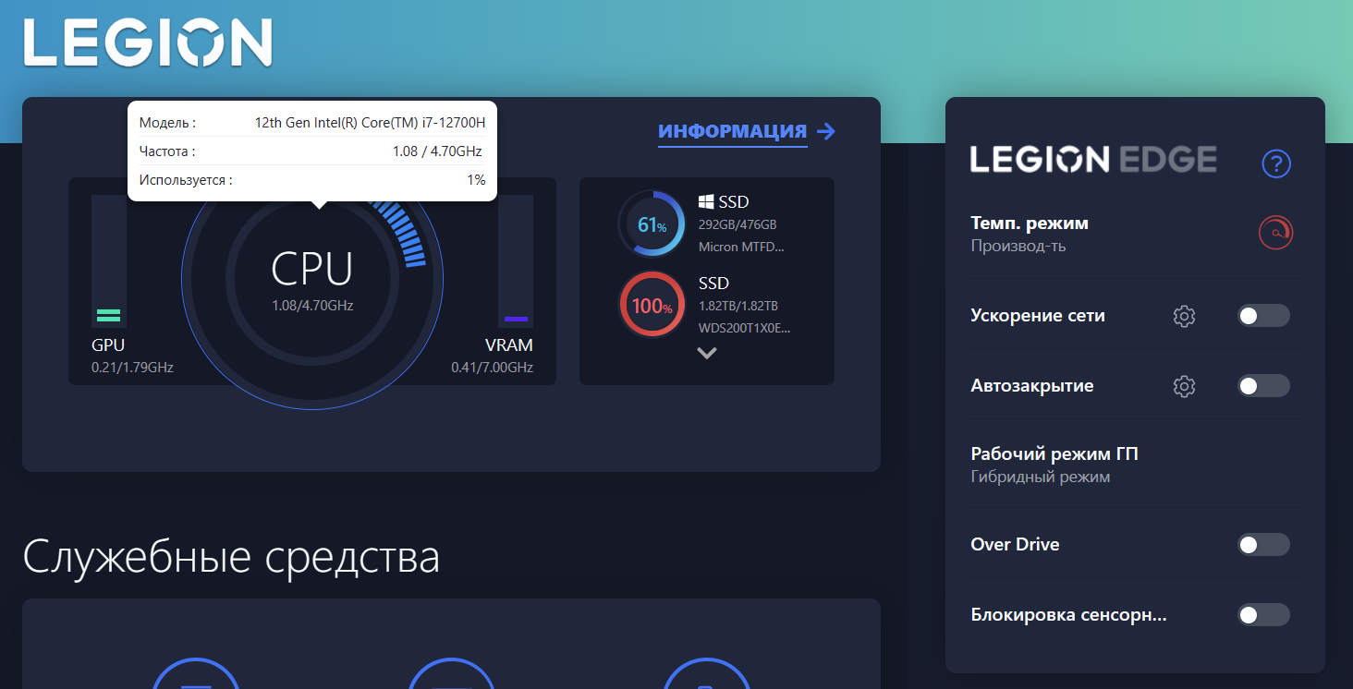Viewport: 1353px width, 689px height.
Task: Click the "Автозакрытие" label
Action: point(1032,386)
